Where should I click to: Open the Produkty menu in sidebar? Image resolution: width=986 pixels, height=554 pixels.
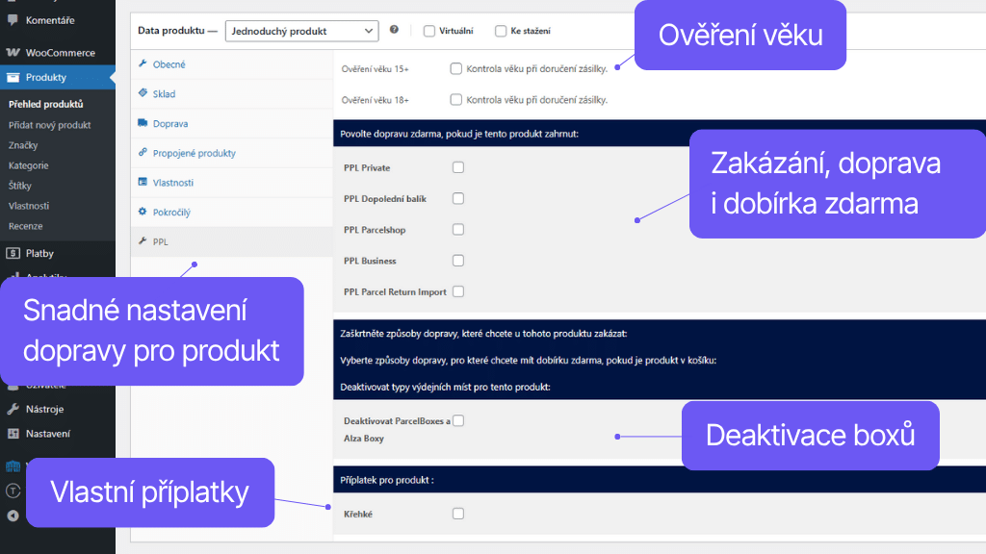point(45,77)
